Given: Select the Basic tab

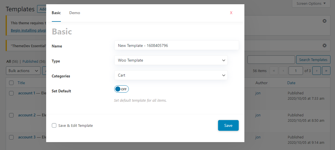Looking at the screenshot, I should coord(56,13).
